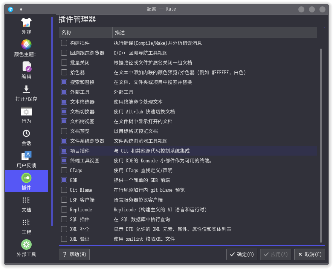Viewport: 333px width, 269px height.
Task: Uncheck the 文件系统浏览器 checkbox
Action: coord(64,141)
